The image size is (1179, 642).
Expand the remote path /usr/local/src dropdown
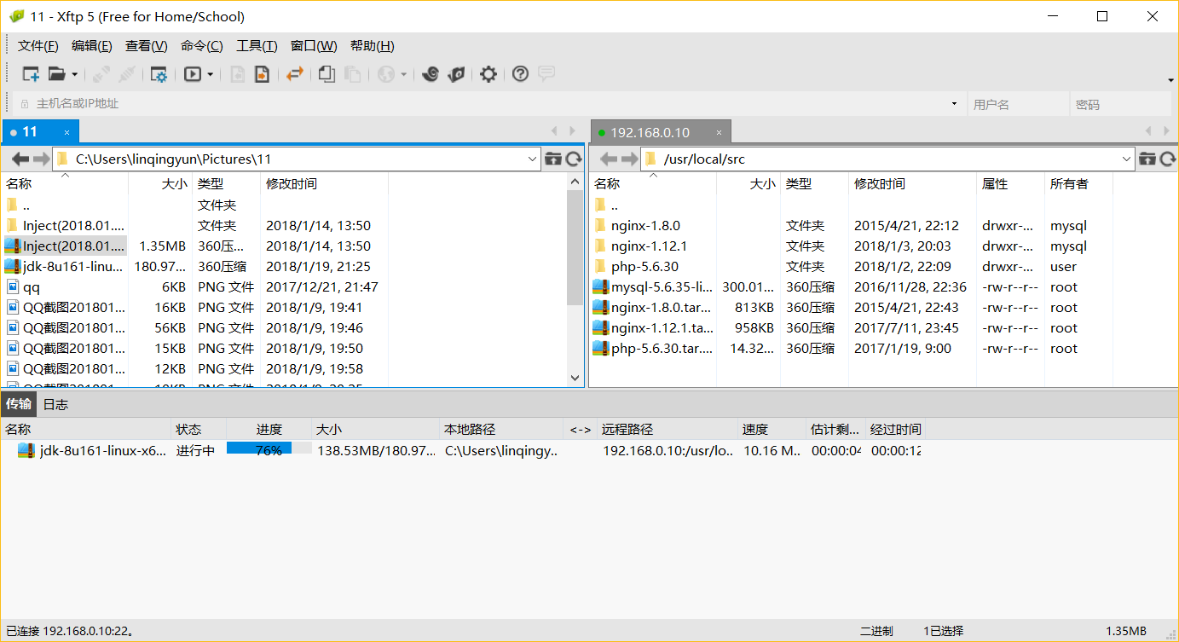(x=1127, y=159)
